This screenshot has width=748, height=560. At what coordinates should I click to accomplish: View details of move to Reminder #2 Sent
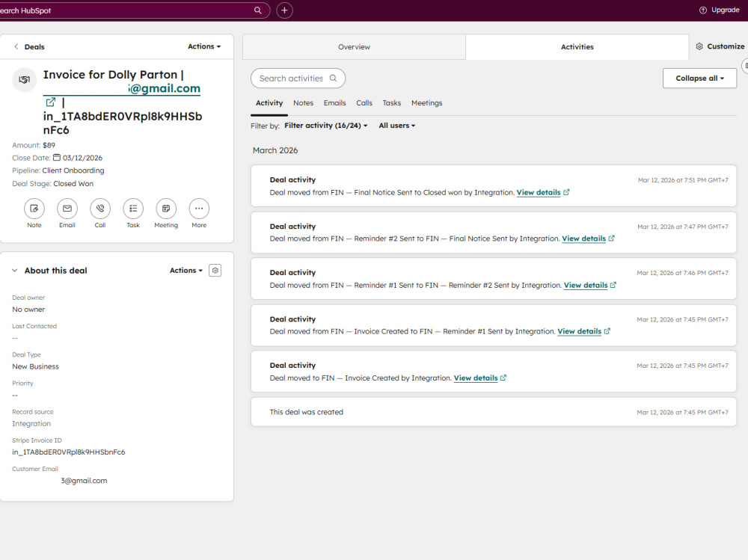586,286
